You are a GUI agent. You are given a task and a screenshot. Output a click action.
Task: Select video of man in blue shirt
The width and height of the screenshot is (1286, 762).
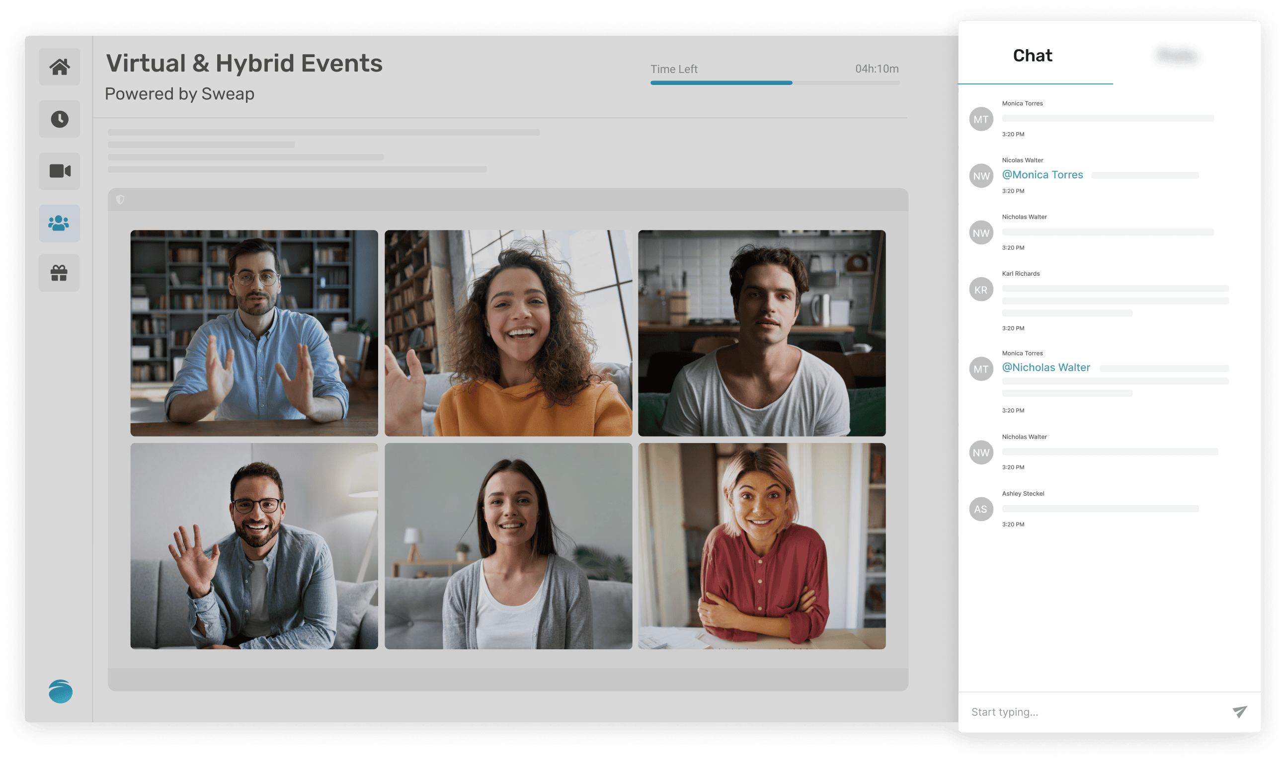[x=254, y=333]
